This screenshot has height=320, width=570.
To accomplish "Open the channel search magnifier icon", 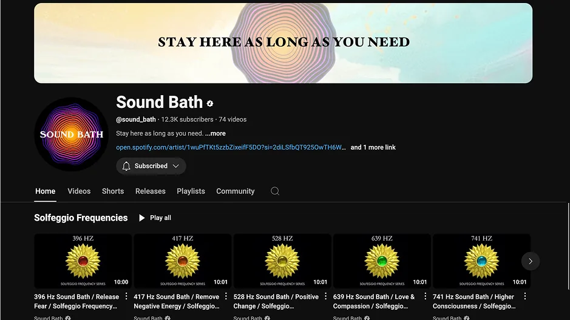I will (x=275, y=191).
